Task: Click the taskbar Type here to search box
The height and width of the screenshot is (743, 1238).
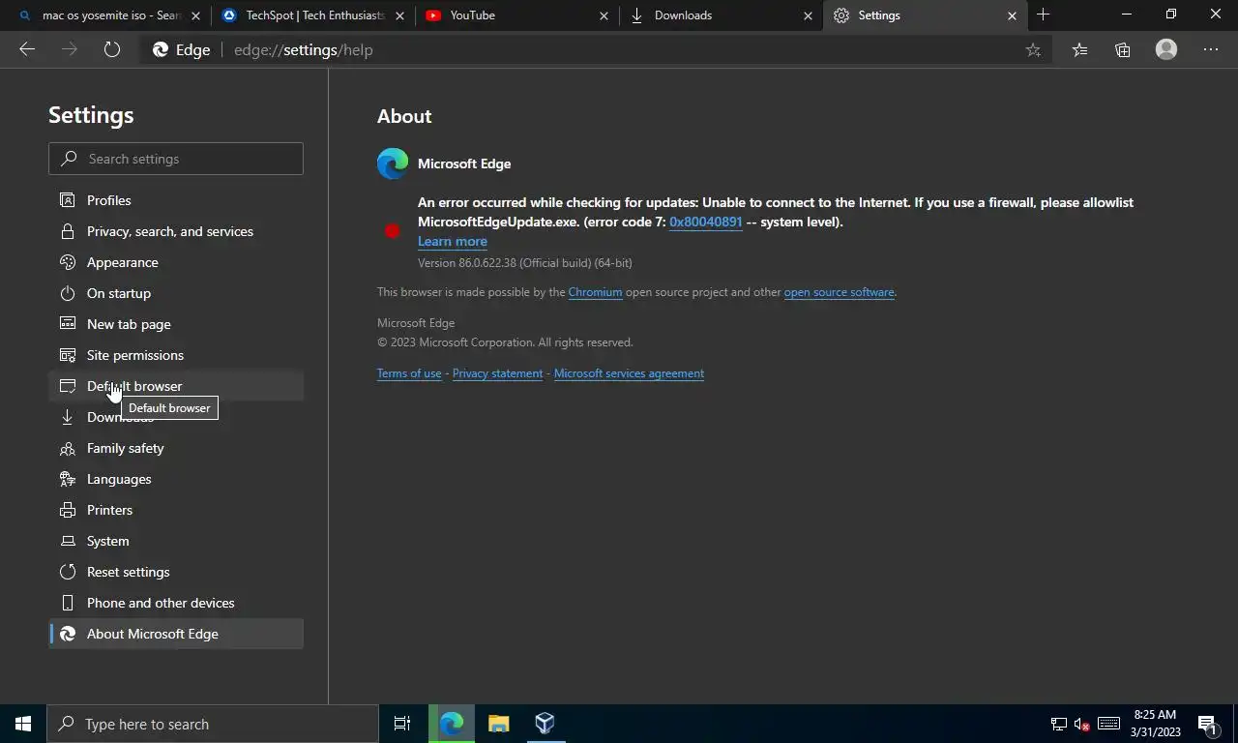Action: tap(213, 724)
